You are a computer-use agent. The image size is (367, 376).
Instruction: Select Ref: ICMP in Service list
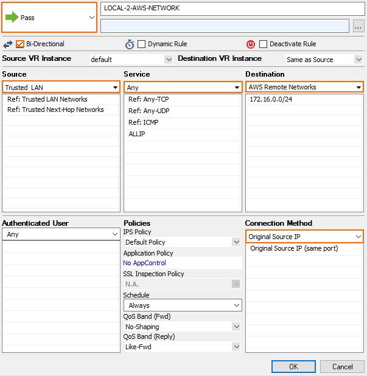(x=143, y=122)
